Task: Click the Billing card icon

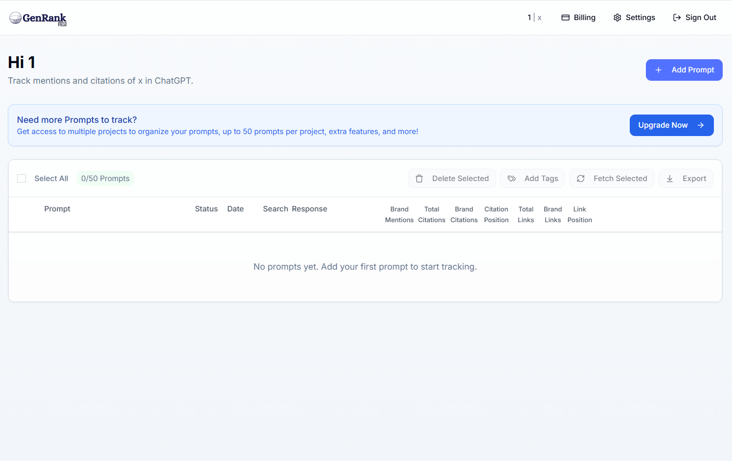Action: tap(565, 18)
